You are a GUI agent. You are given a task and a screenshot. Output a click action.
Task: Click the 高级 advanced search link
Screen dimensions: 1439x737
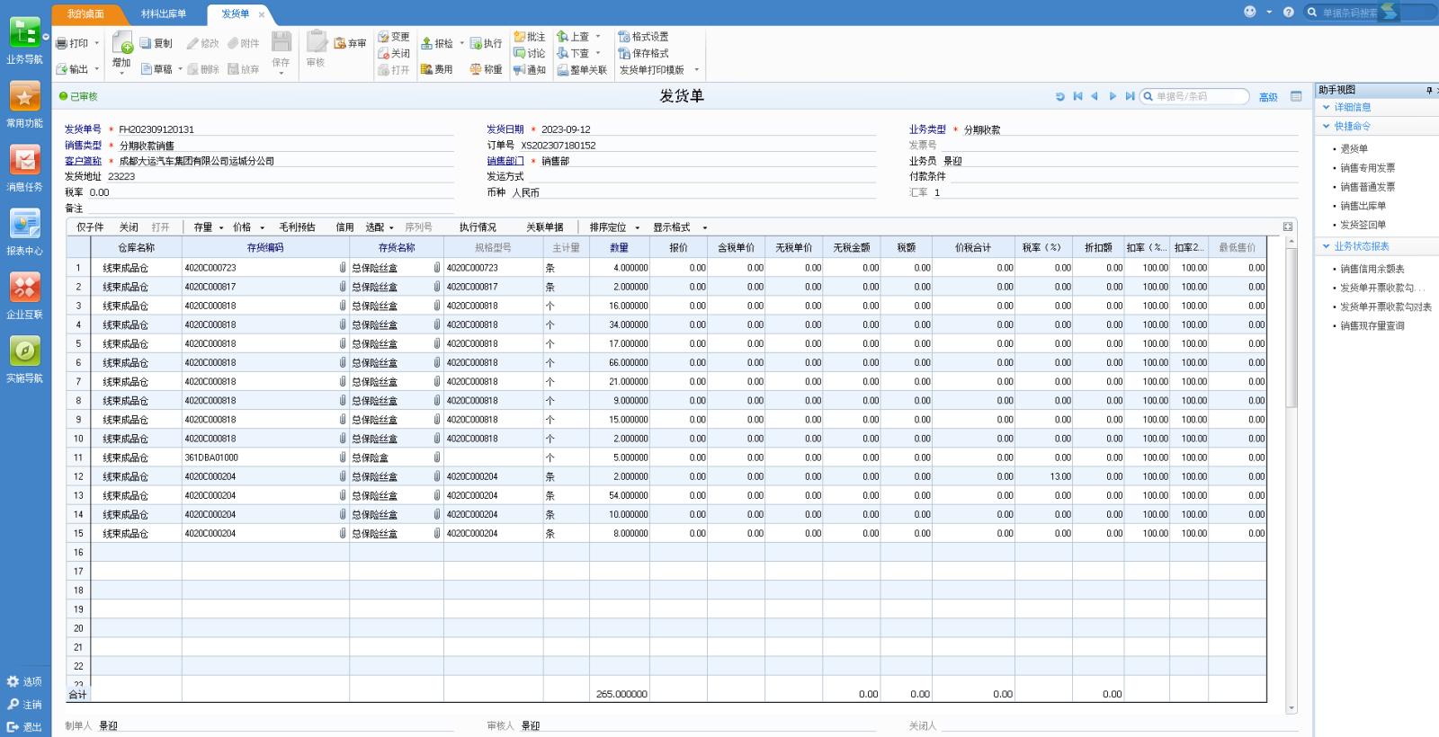click(x=1268, y=97)
